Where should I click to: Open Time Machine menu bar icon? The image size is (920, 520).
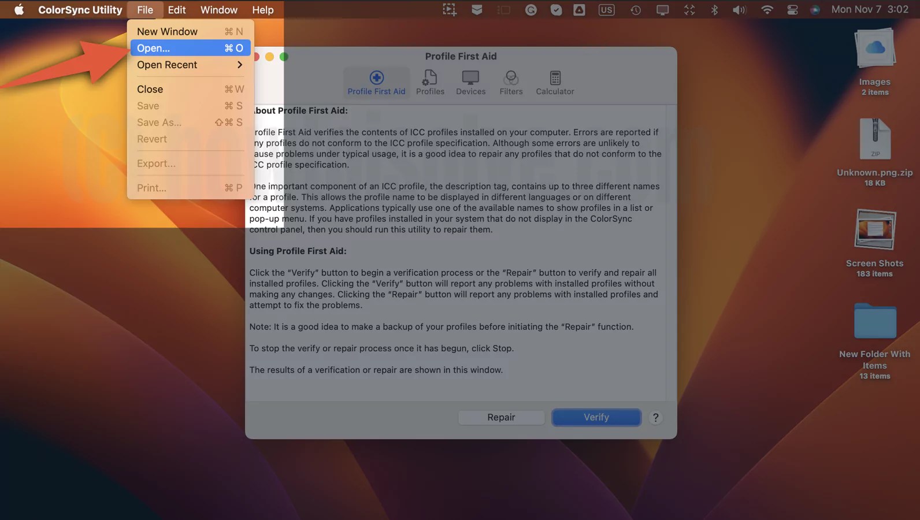(636, 9)
